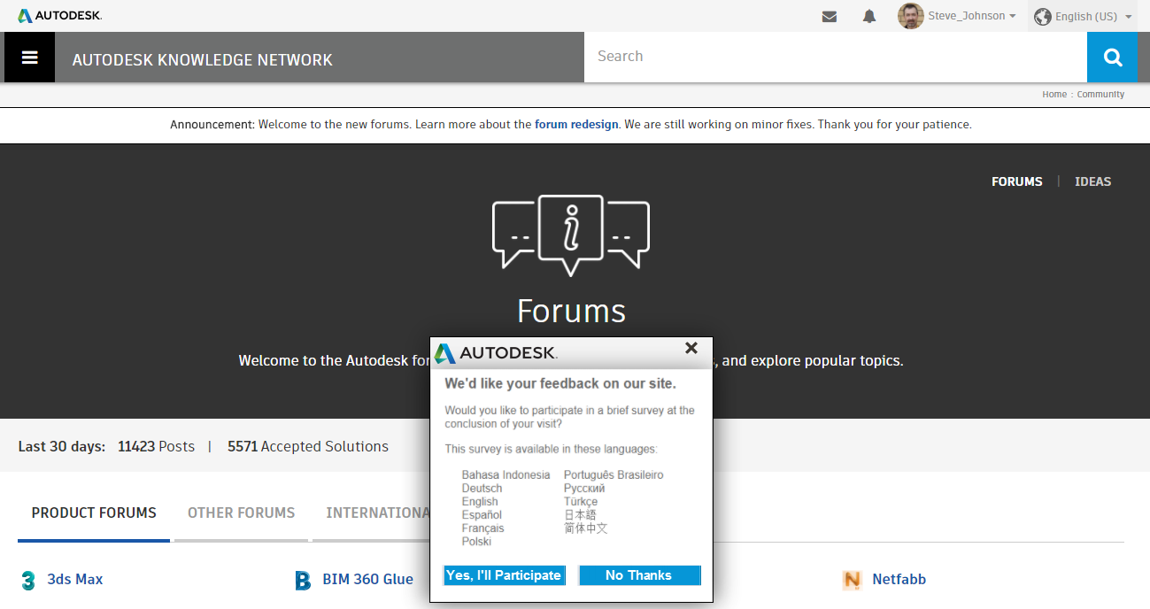Click 'Bahasa Indonesia' in language list
1150x609 pixels.
click(x=506, y=475)
